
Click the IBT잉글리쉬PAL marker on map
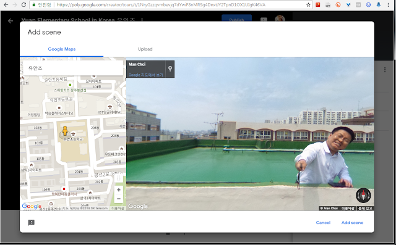[x=110, y=107]
